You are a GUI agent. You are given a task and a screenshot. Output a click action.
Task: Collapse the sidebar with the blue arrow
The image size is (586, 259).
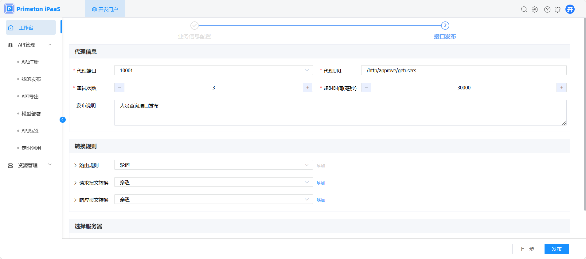[x=63, y=120]
